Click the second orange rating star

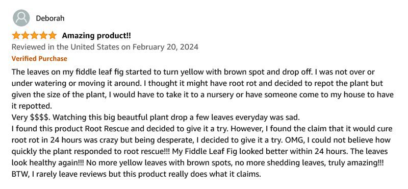coord(25,35)
